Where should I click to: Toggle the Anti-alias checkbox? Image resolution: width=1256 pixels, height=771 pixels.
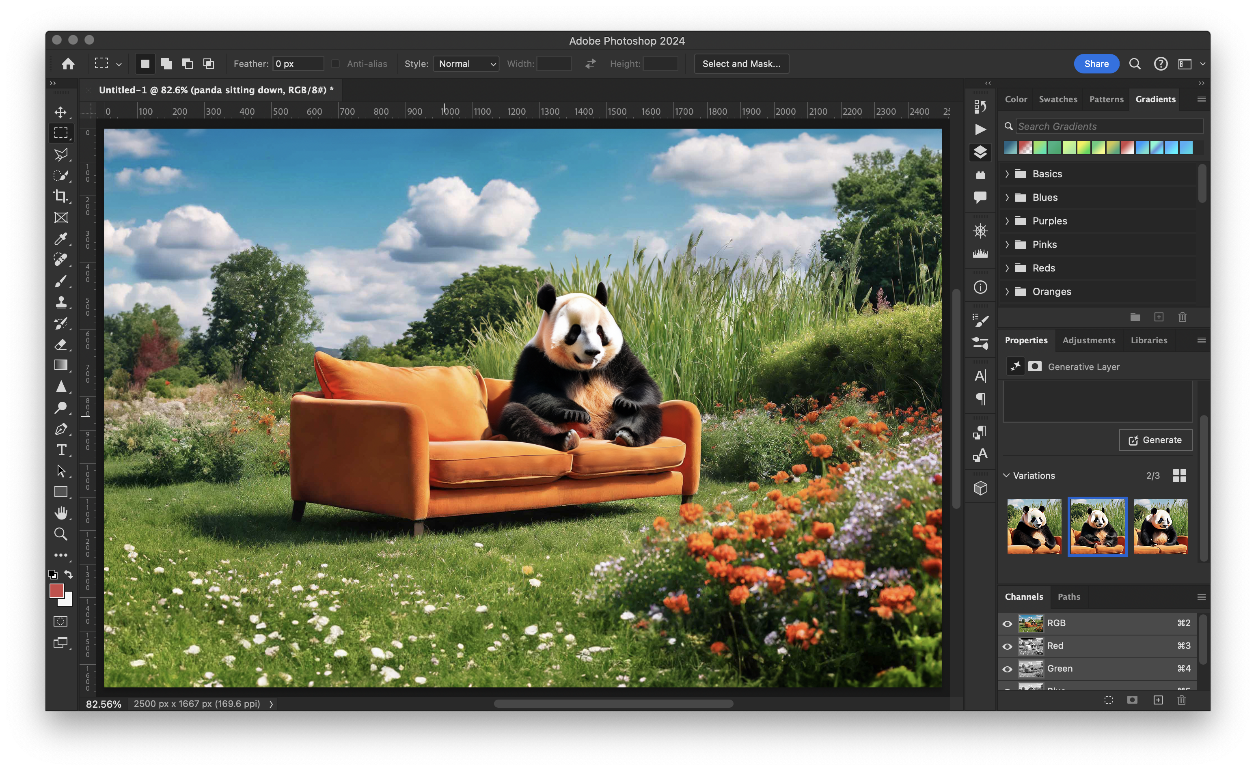pyautogui.click(x=335, y=64)
